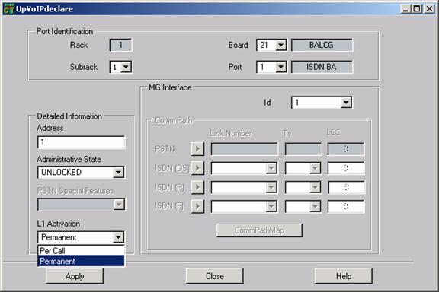Viewport: 439px width, 292px height.
Task: Click the PSTN Ts field
Action: (x=303, y=149)
